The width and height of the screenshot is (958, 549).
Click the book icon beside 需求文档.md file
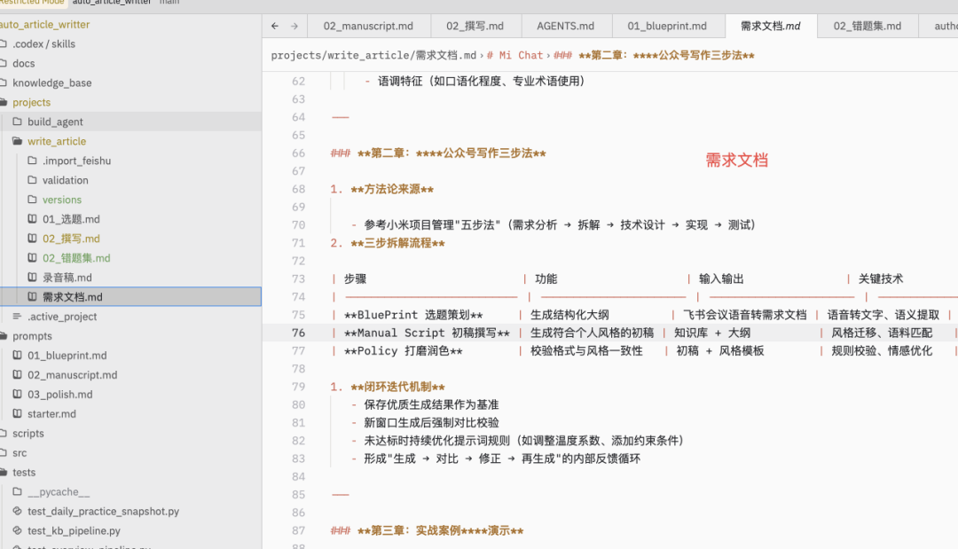click(x=33, y=297)
